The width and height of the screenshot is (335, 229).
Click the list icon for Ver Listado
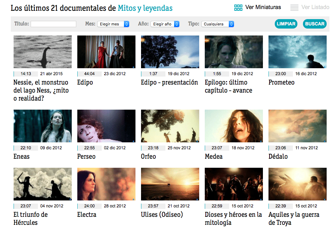click(x=294, y=8)
